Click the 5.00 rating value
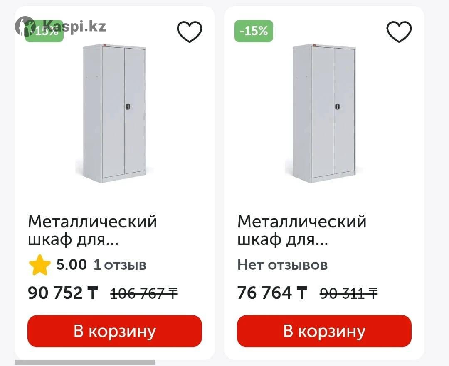 click(72, 265)
